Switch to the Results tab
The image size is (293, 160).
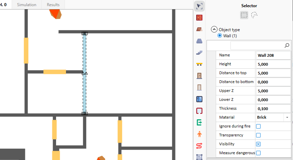click(x=53, y=5)
